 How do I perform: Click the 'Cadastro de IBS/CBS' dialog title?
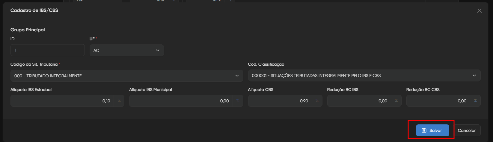(x=34, y=10)
